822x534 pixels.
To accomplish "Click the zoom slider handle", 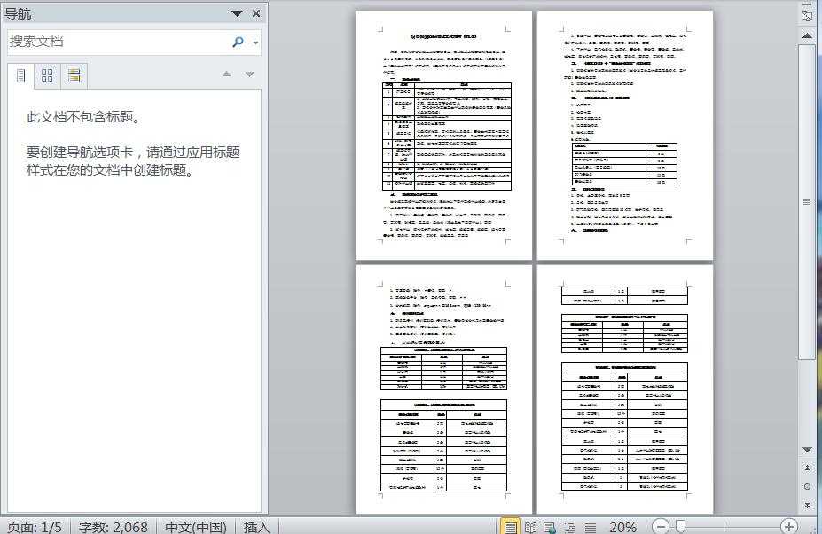I will pos(680,527).
